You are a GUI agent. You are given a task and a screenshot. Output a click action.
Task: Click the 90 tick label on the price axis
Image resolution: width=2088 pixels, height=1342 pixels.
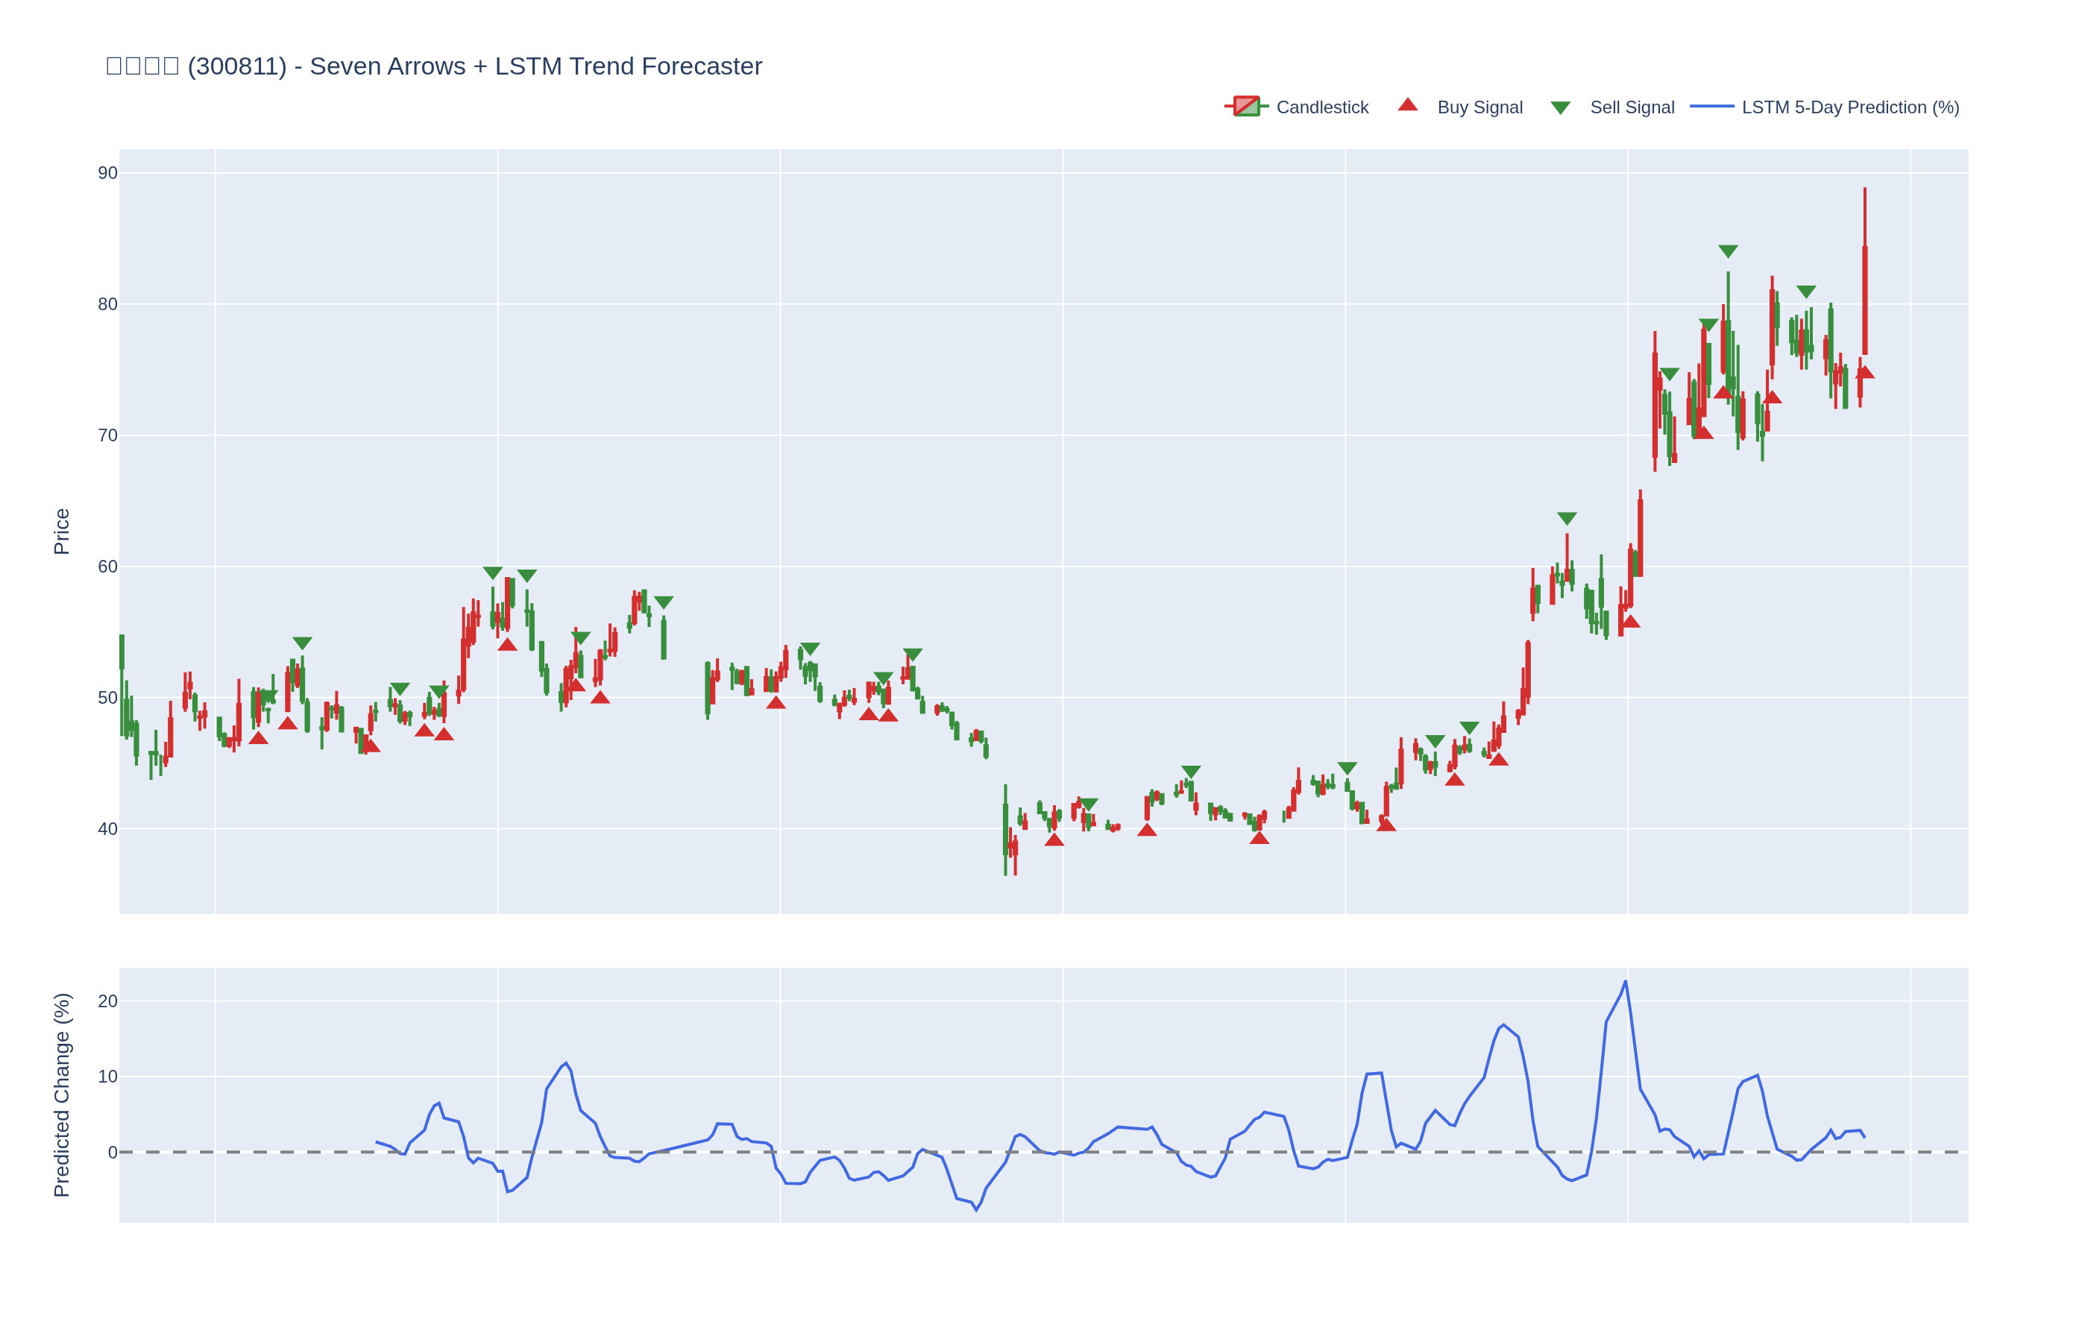point(107,174)
